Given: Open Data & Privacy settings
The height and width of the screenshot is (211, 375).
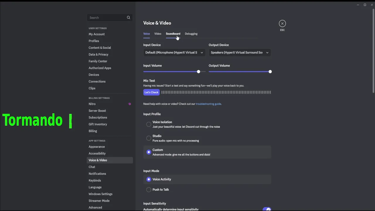Looking at the screenshot, I should pos(98,55).
